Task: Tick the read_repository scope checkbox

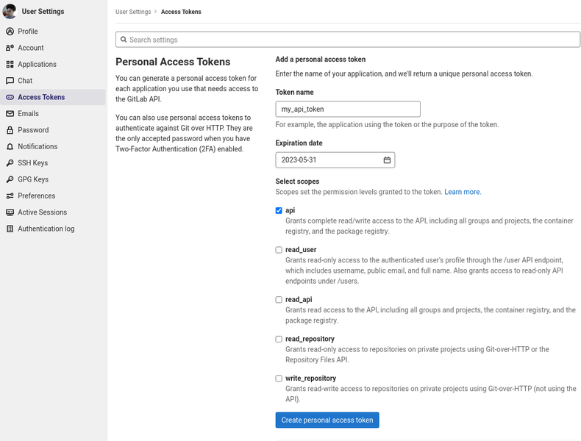Action: (279, 339)
